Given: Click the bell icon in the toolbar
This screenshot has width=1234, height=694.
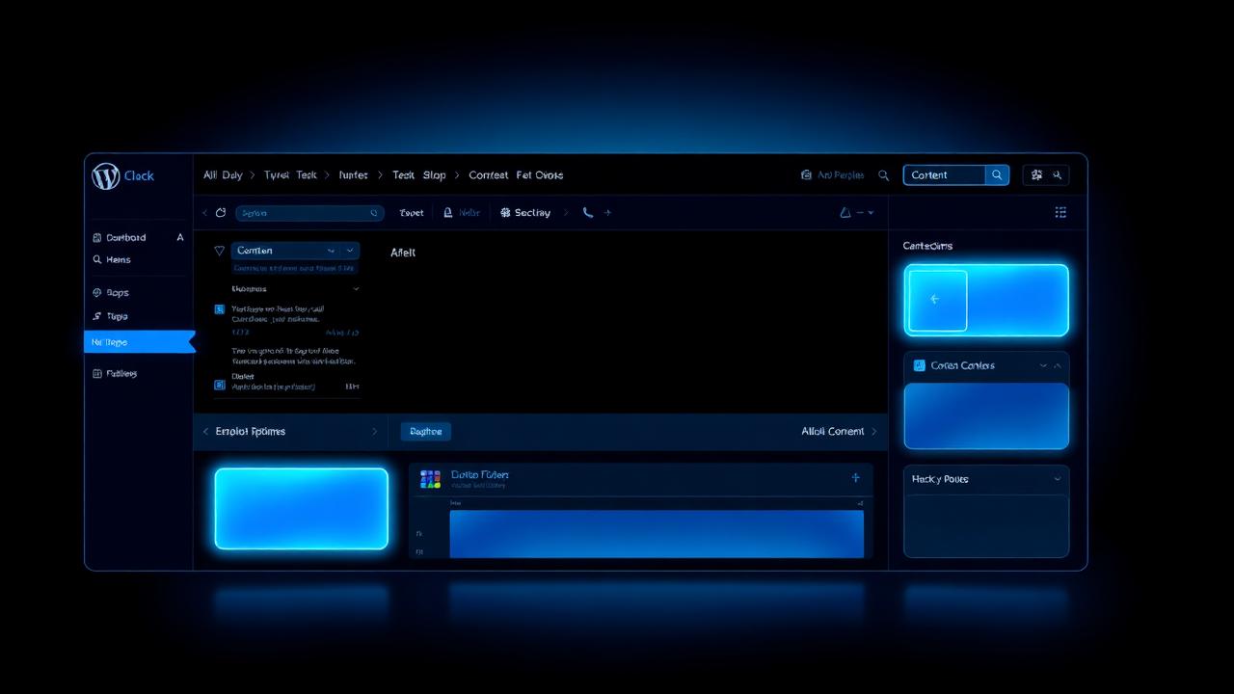Looking at the screenshot, I should [x=448, y=212].
